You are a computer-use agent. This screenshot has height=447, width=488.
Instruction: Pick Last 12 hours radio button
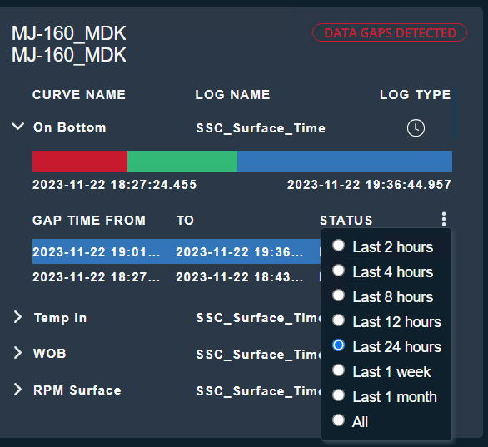point(338,320)
